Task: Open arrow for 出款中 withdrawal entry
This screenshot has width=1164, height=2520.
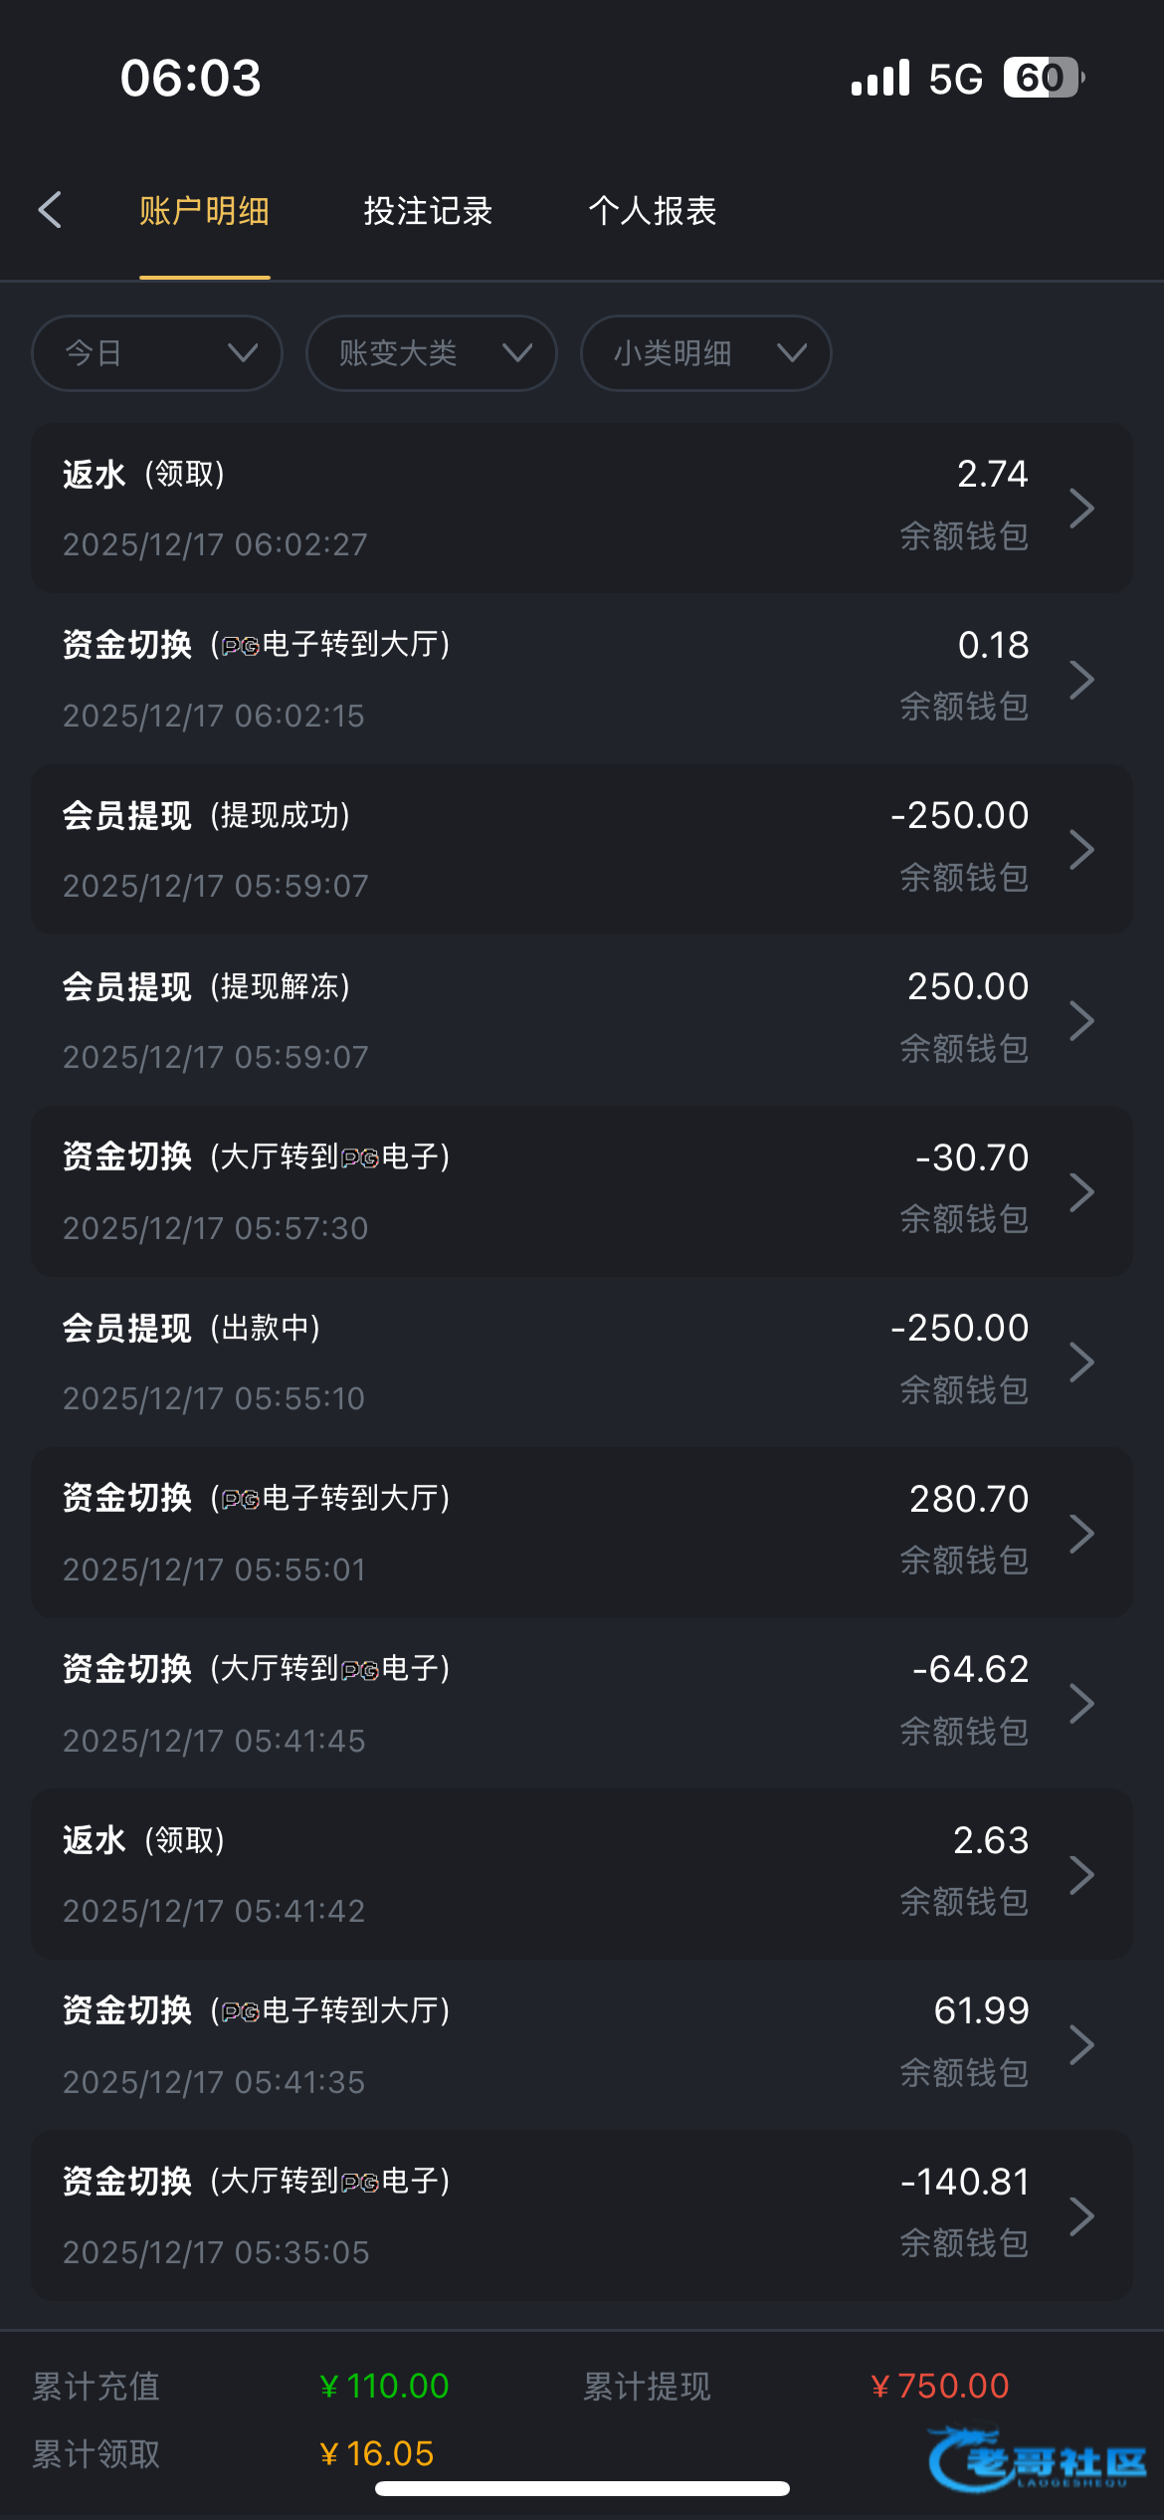Action: tap(1081, 1363)
